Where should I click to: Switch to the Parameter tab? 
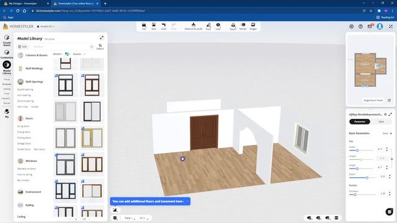(360, 121)
